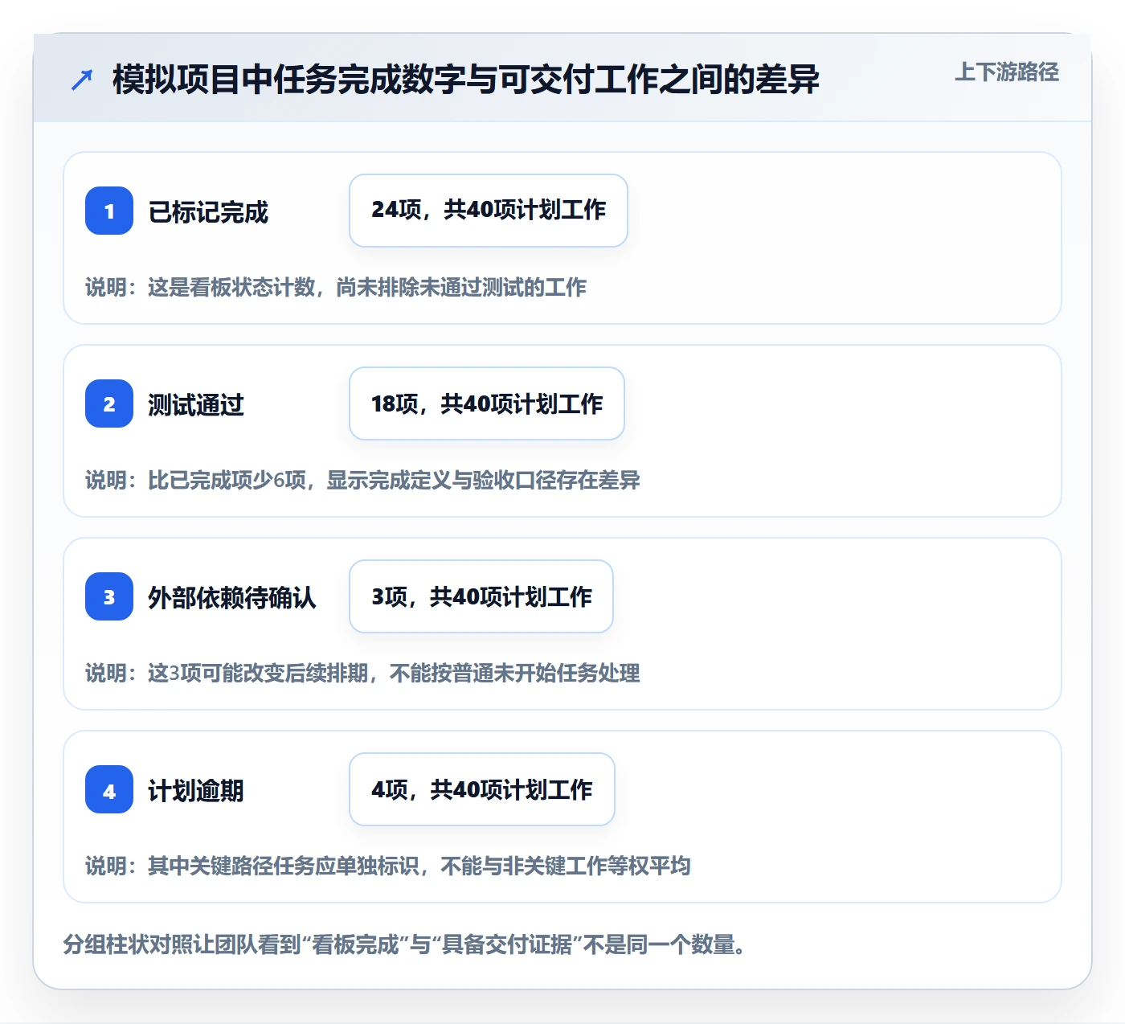1125x1024 pixels.
Task: Click the footer sentence 分组柱状对照让团队看到…
Action: click(406, 944)
